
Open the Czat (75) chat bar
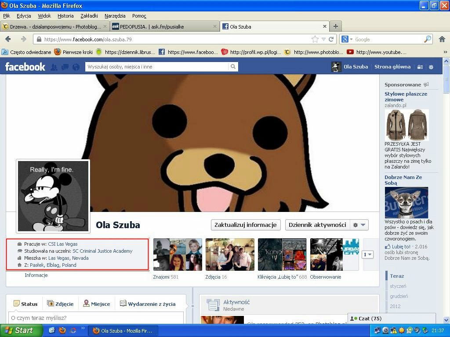click(x=392, y=319)
